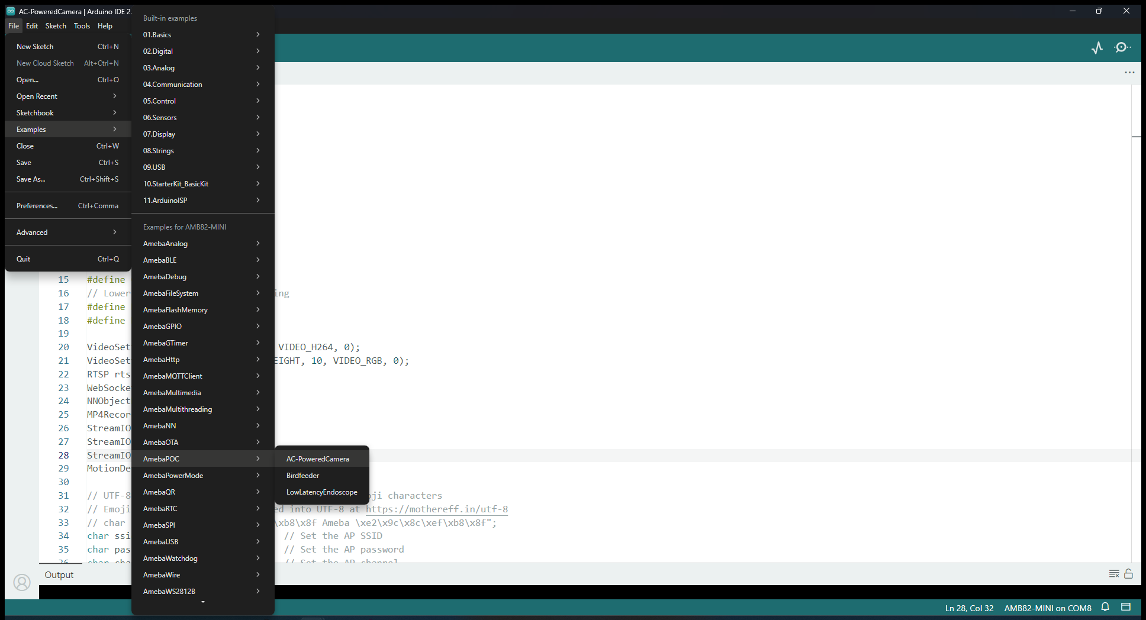Click AMB82-MINI on COM8 board selector

(1047, 608)
